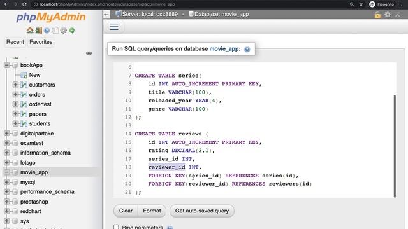
Task: Expand the prestashop database node
Action: coord(7,202)
